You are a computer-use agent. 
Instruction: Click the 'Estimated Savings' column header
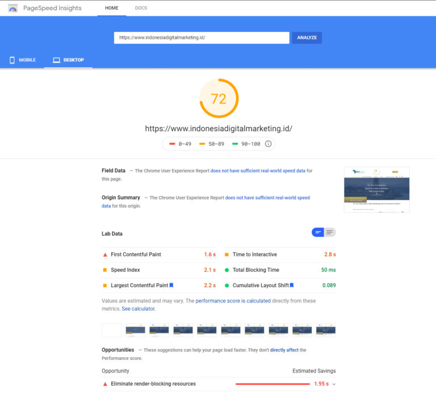click(x=314, y=371)
